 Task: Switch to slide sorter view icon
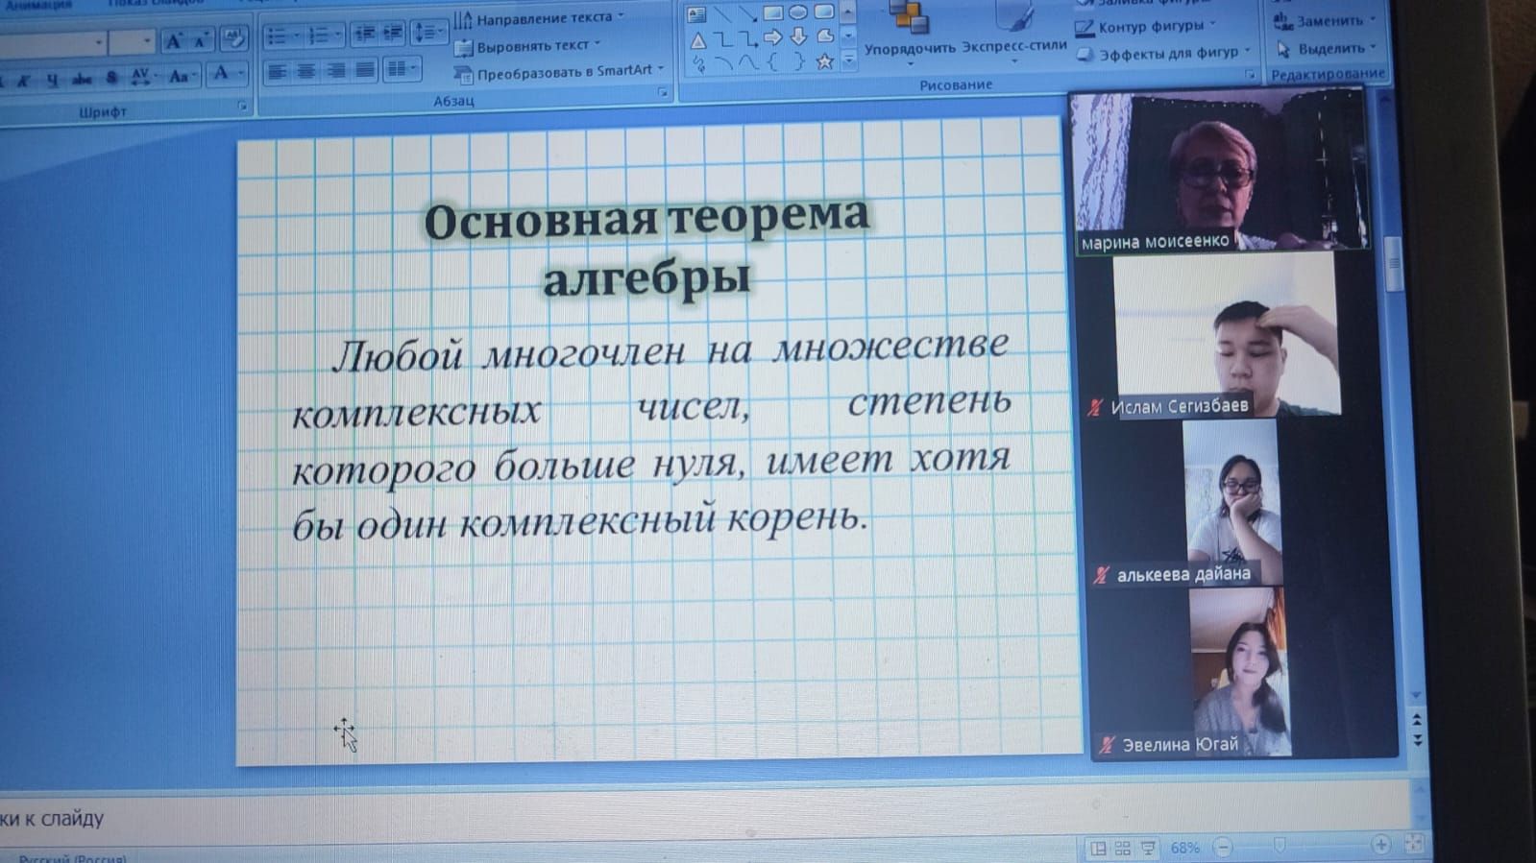click(1122, 848)
